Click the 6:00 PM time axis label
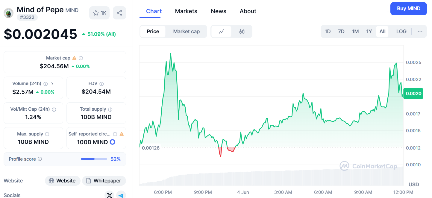Viewport: 432px width, 198px height. click(163, 192)
